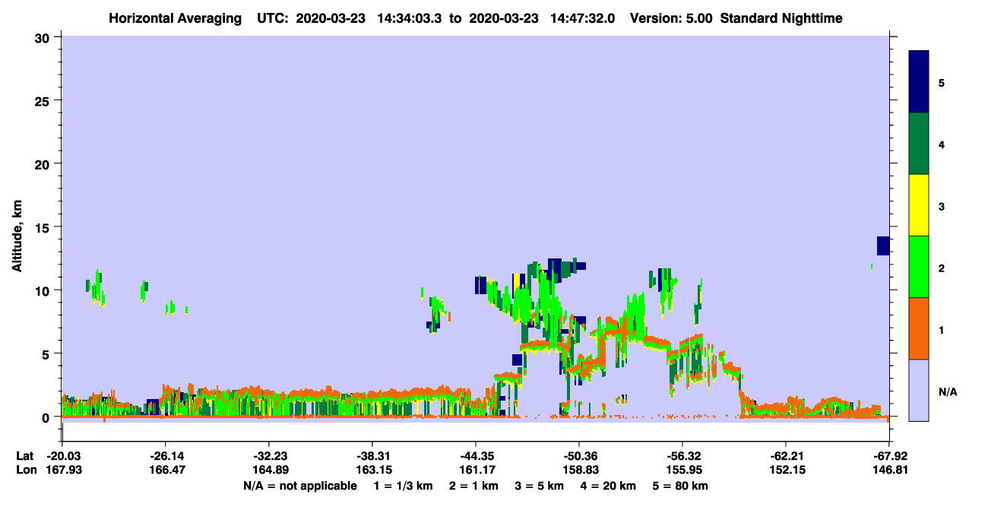Click the 'Lat' row label

[x=25, y=456]
